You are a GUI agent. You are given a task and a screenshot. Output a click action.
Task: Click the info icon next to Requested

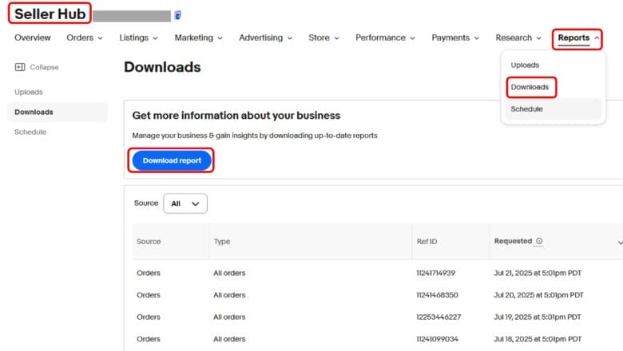tap(539, 241)
